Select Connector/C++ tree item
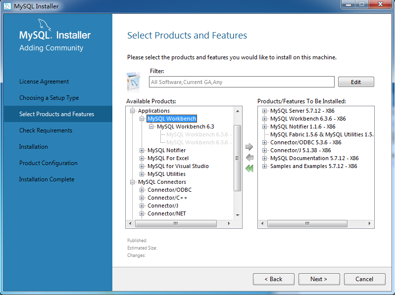This screenshot has height=295, width=395. 167,198
